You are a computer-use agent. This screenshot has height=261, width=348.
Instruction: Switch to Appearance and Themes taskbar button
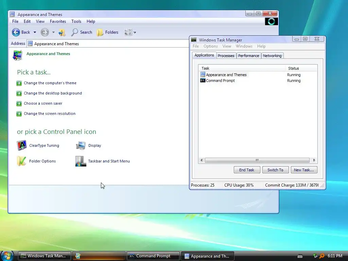coord(208,256)
